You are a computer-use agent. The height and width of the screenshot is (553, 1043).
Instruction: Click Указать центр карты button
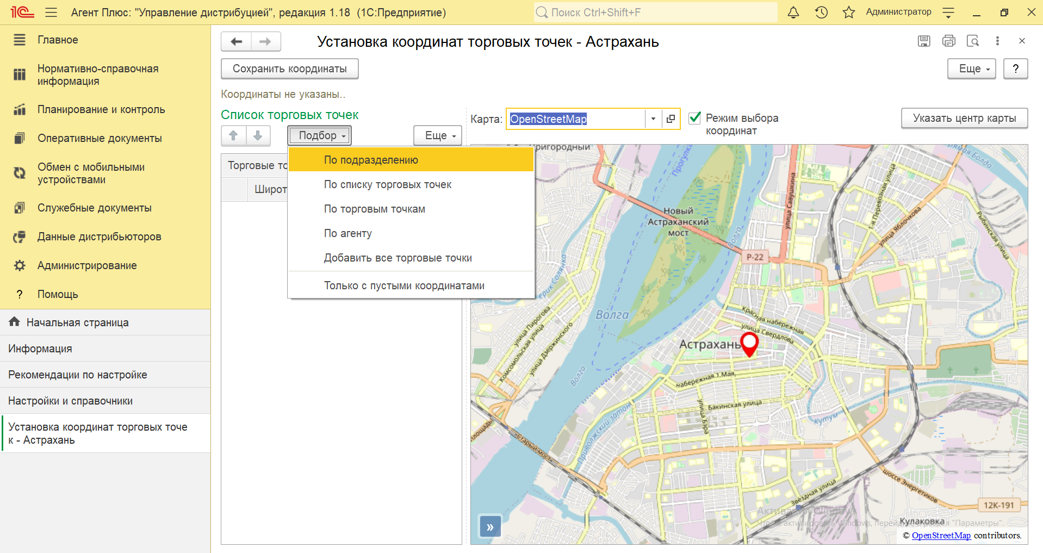pos(964,118)
